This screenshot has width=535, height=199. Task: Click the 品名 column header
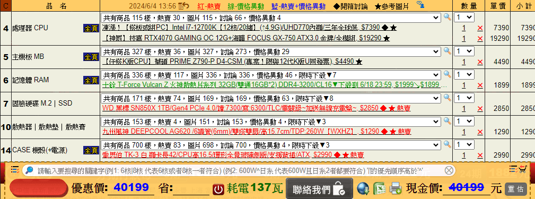pos(56,6)
